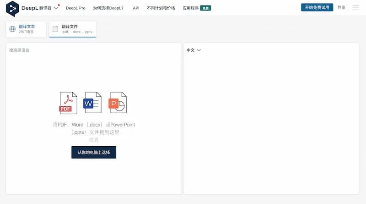Open the 应用程序 navigation item

coord(190,8)
